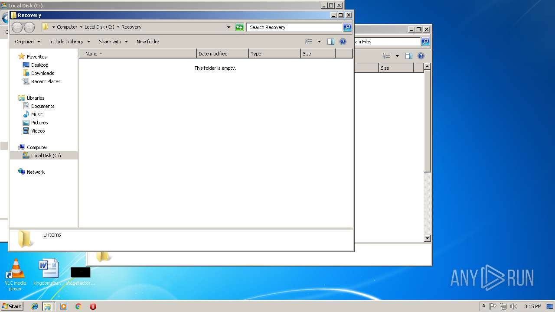Toggle the preview pane icon in the rear window
The image size is (555, 312).
pos(408,56)
